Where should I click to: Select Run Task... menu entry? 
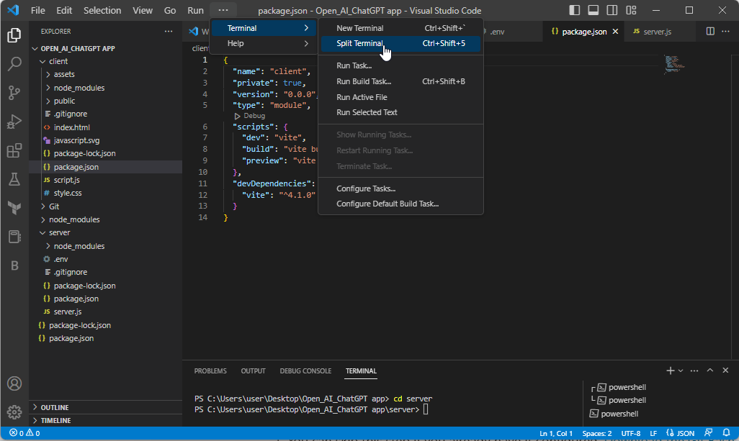(400, 65)
